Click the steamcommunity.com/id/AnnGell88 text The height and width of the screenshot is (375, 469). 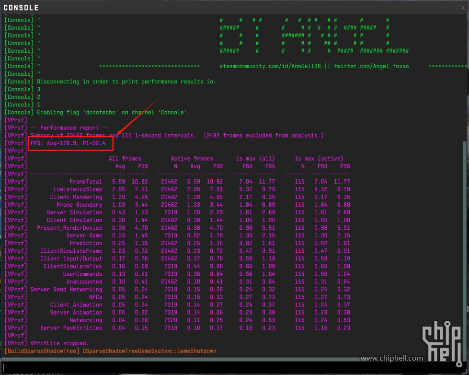(270, 66)
